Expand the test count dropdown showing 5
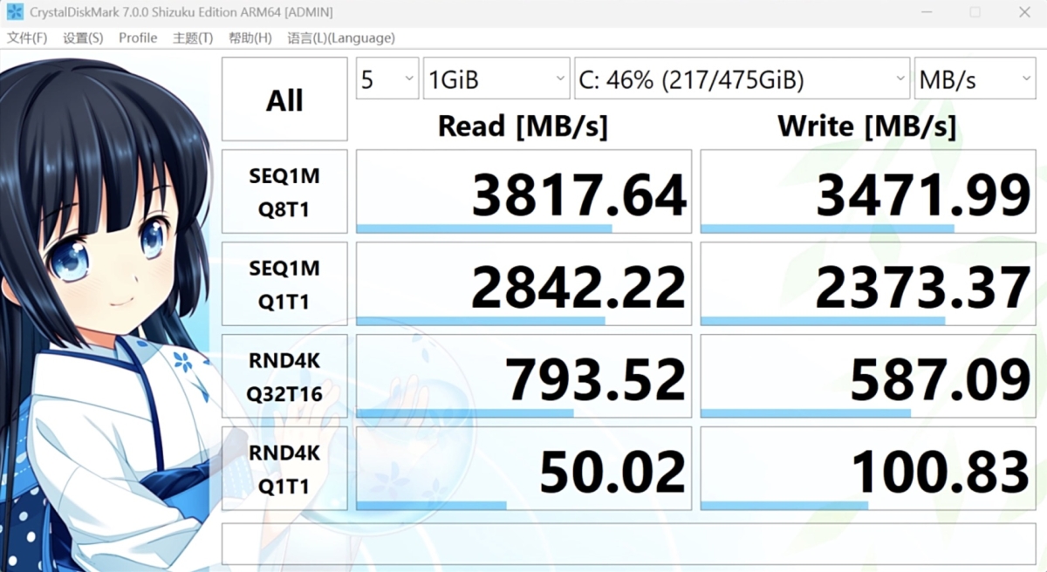The image size is (1047, 572). click(x=387, y=79)
